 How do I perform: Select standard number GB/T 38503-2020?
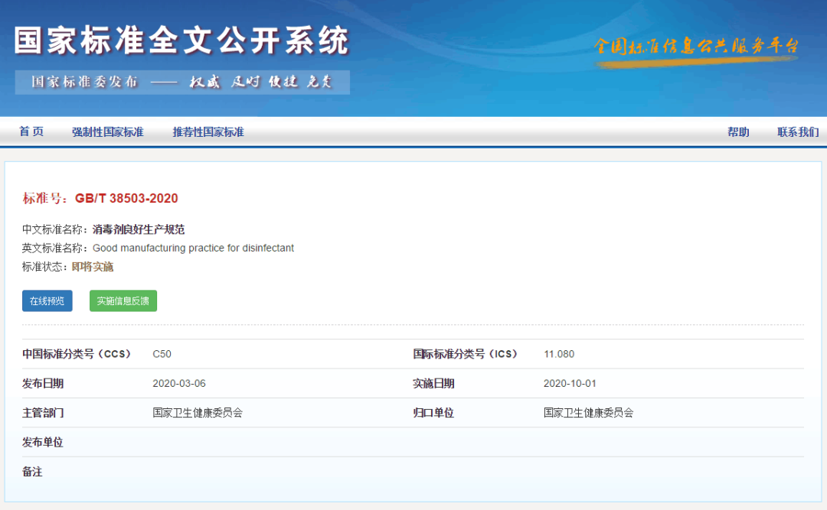tap(126, 198)
